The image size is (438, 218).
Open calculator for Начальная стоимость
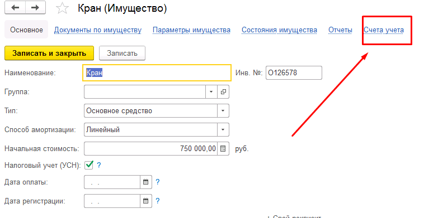(223, 149)
